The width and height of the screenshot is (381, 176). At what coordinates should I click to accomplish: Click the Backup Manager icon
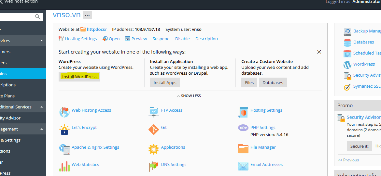click(347, 32)
